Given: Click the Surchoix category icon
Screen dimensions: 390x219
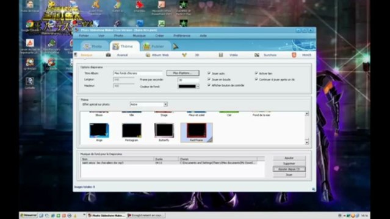Looking at the screenshot, I should tap(257, 55).
